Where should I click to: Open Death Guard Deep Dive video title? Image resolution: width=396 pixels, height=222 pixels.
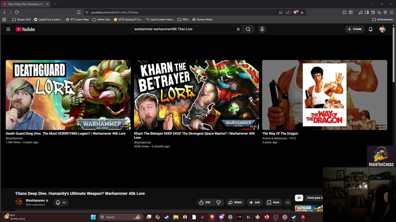click(66, 134)
